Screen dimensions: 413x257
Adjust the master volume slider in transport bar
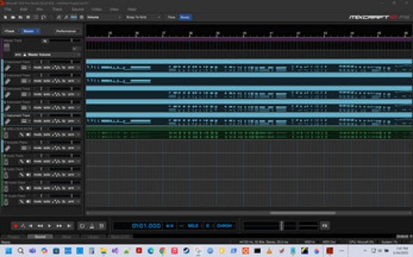click(281, 226)
